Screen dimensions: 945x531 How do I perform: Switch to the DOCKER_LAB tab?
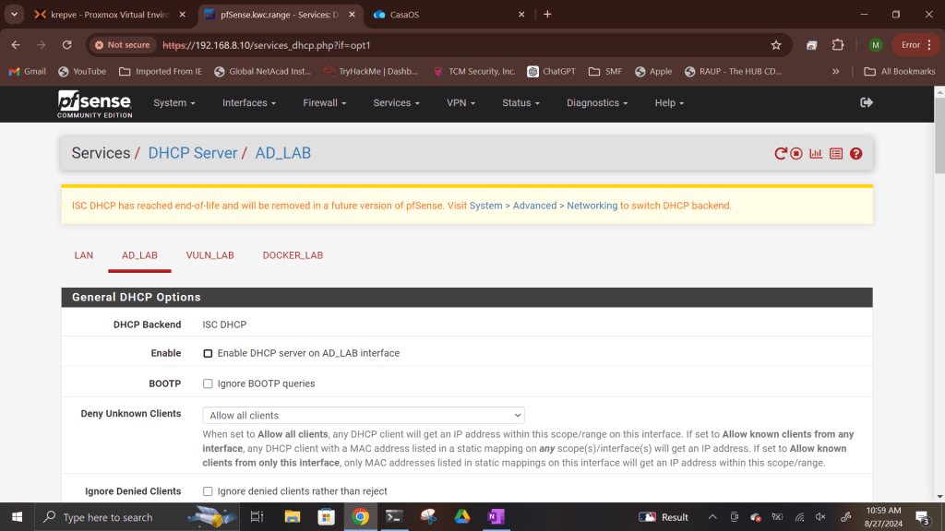coord(293,255)
